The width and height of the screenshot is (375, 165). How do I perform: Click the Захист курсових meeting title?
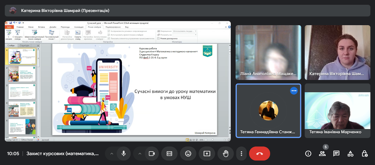62,154
